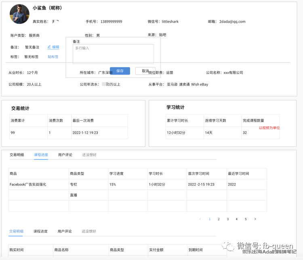The width and height of the screenshot is (303, 260).
Task: Select pagination page 3
Action: coord(227,219)
